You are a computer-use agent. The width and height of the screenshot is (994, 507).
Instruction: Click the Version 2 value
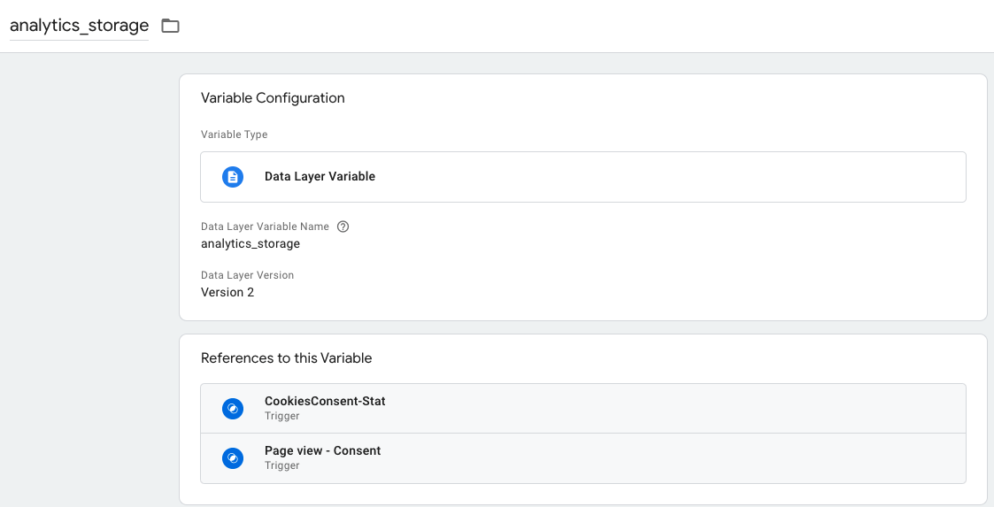(x=227, y=292)
